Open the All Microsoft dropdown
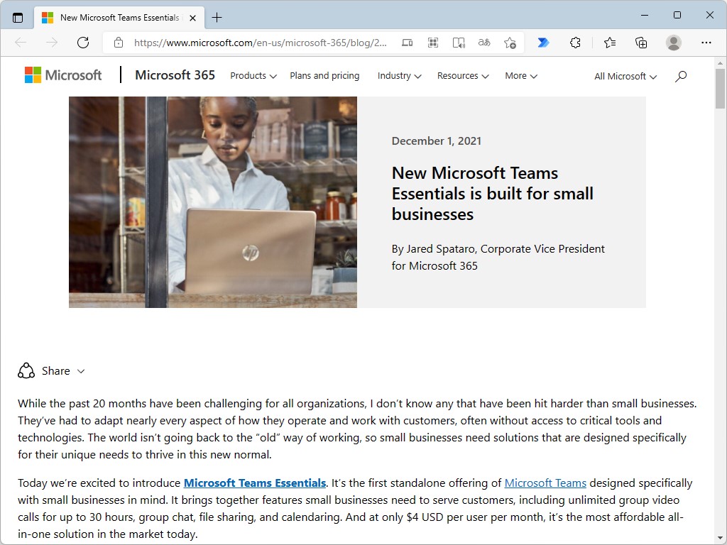 (x=624, y=76)
